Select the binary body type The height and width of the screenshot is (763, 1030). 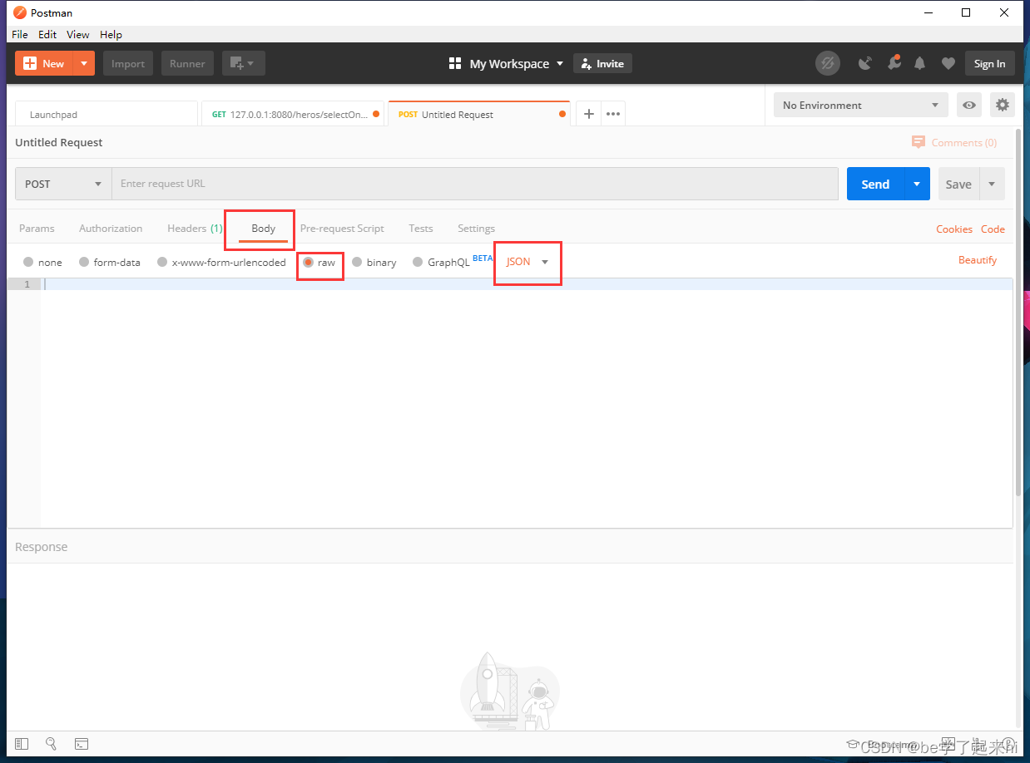tap(357, 262)
